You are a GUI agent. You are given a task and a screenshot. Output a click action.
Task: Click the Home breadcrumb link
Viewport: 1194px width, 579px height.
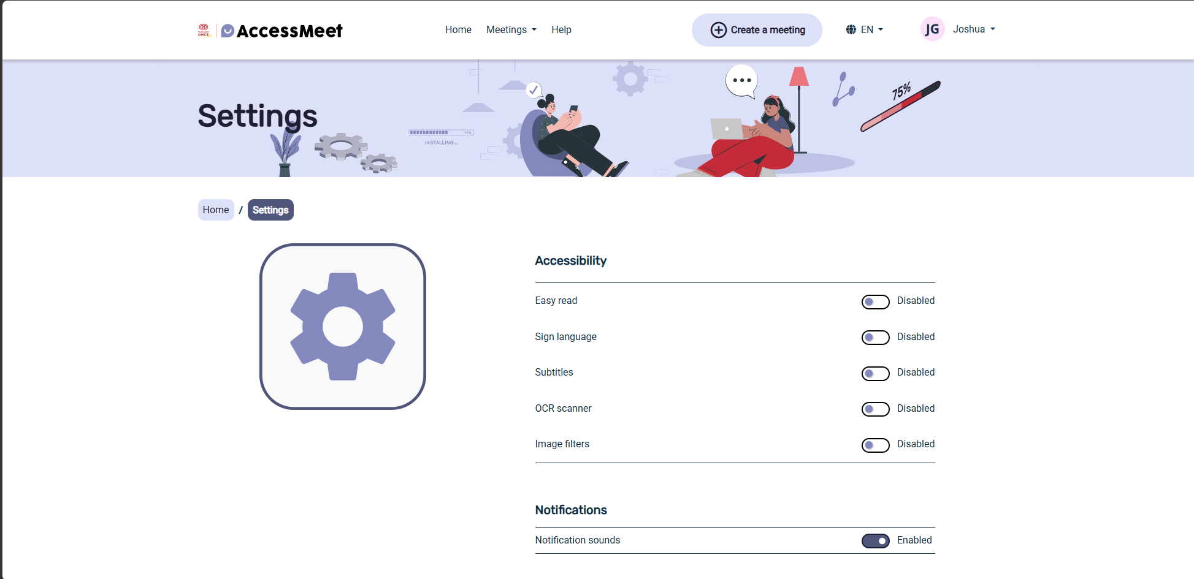tap(216, 210)
